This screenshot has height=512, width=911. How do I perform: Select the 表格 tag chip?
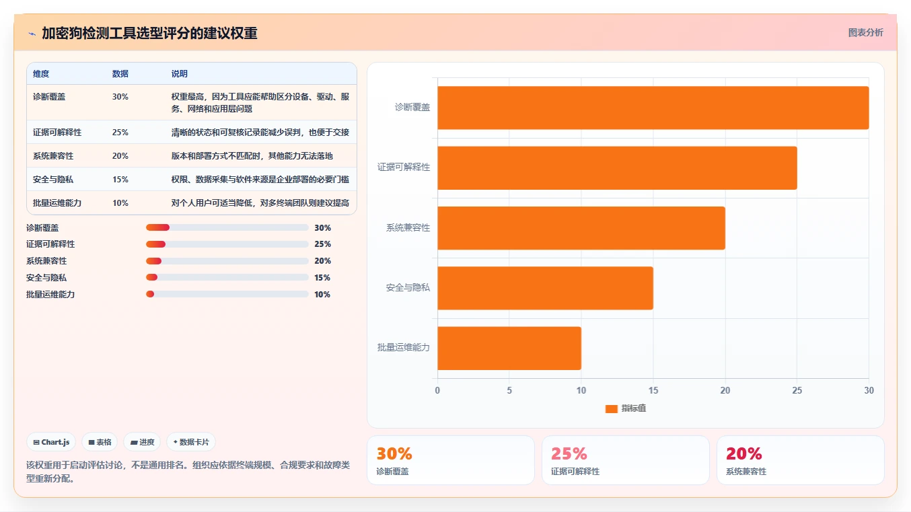[x=100, y=442]
